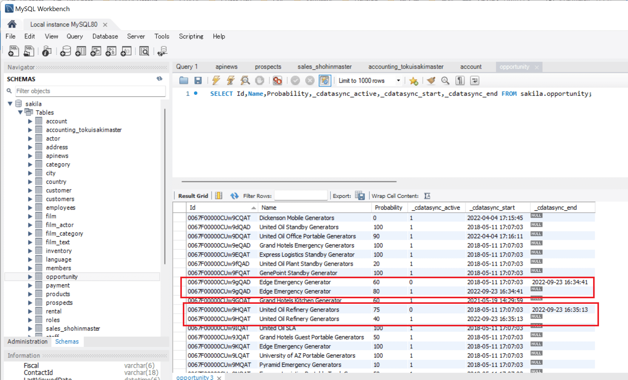Open the Database menu
628x380 pixels.
(105, 36)
